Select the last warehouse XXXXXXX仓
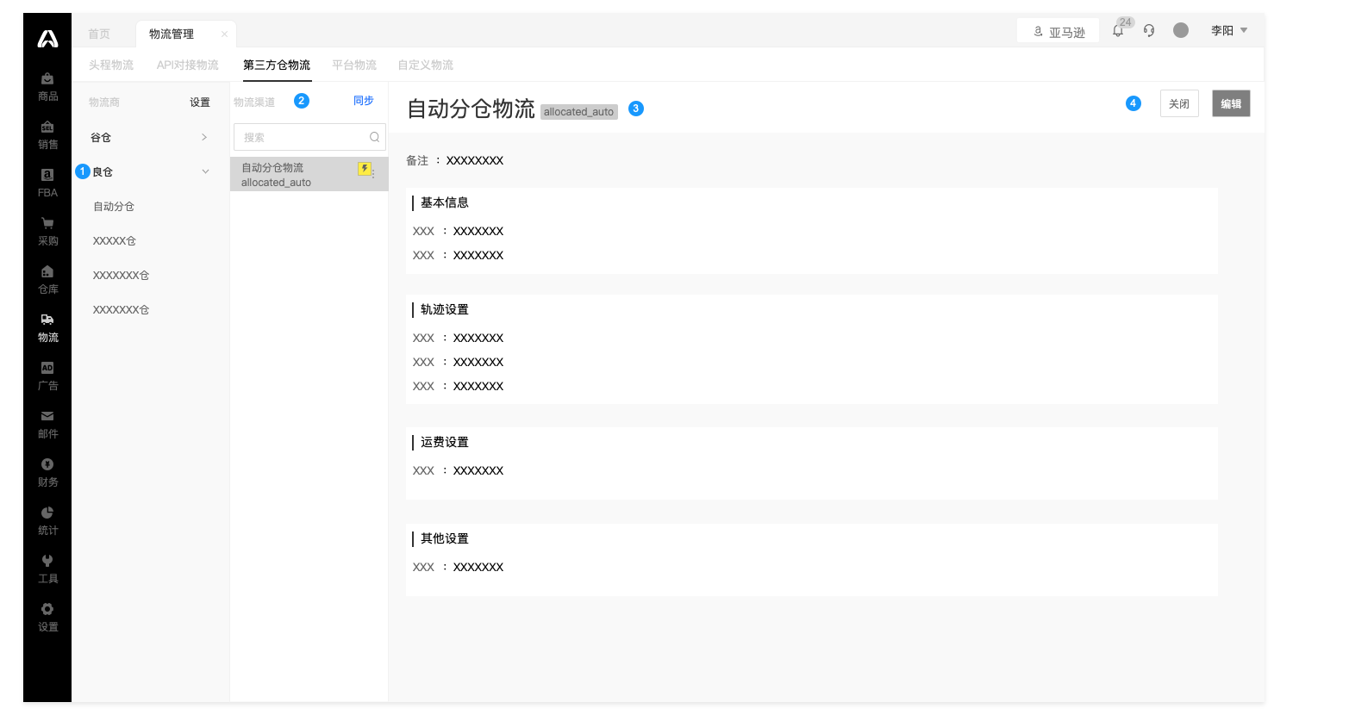Viewport: 1349px width, 721px height. [122, 309]
